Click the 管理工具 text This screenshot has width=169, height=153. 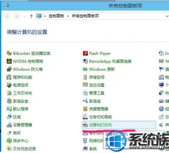(x=97, y=93)
